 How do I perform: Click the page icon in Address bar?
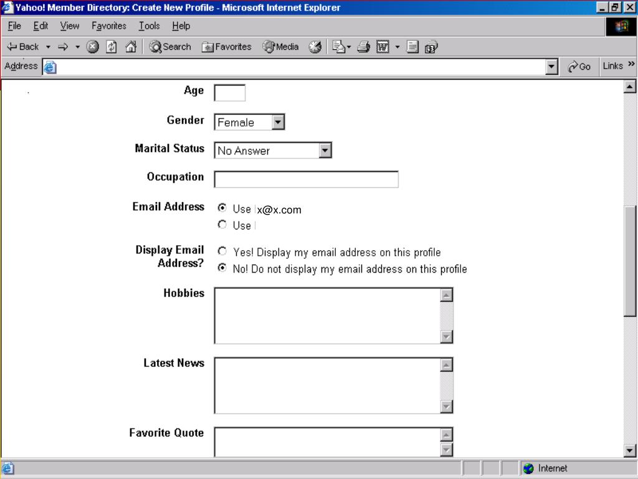click(x=50, y=67)
